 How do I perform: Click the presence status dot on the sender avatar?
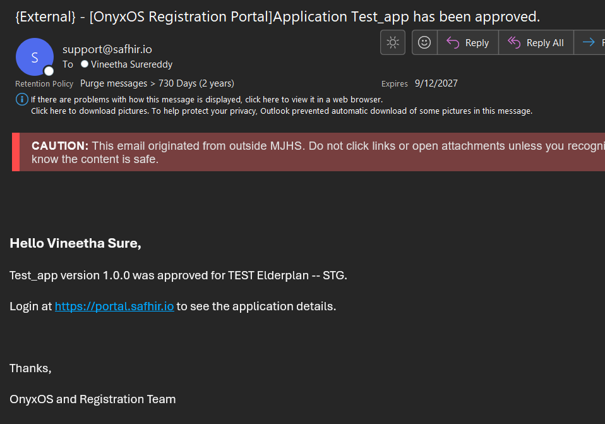click(49, 71)
